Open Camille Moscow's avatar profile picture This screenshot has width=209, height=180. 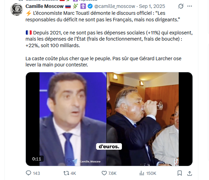click(17, 10)
